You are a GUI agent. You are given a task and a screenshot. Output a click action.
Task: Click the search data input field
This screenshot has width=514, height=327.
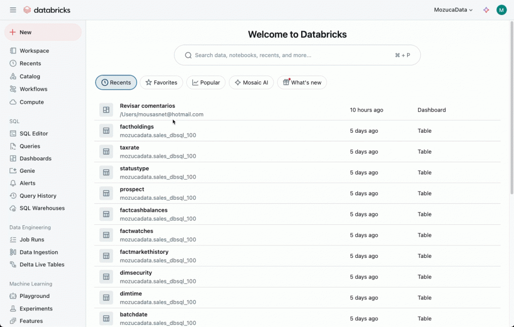(x=291, y=55)
